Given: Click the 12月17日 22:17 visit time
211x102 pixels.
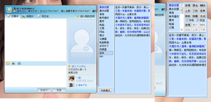Looking at the screenshot, I should click(x=84, y=81).
